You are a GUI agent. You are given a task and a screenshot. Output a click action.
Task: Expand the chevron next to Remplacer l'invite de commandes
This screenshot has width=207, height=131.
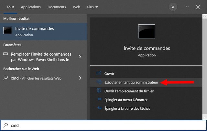click(x=80, y=57)
